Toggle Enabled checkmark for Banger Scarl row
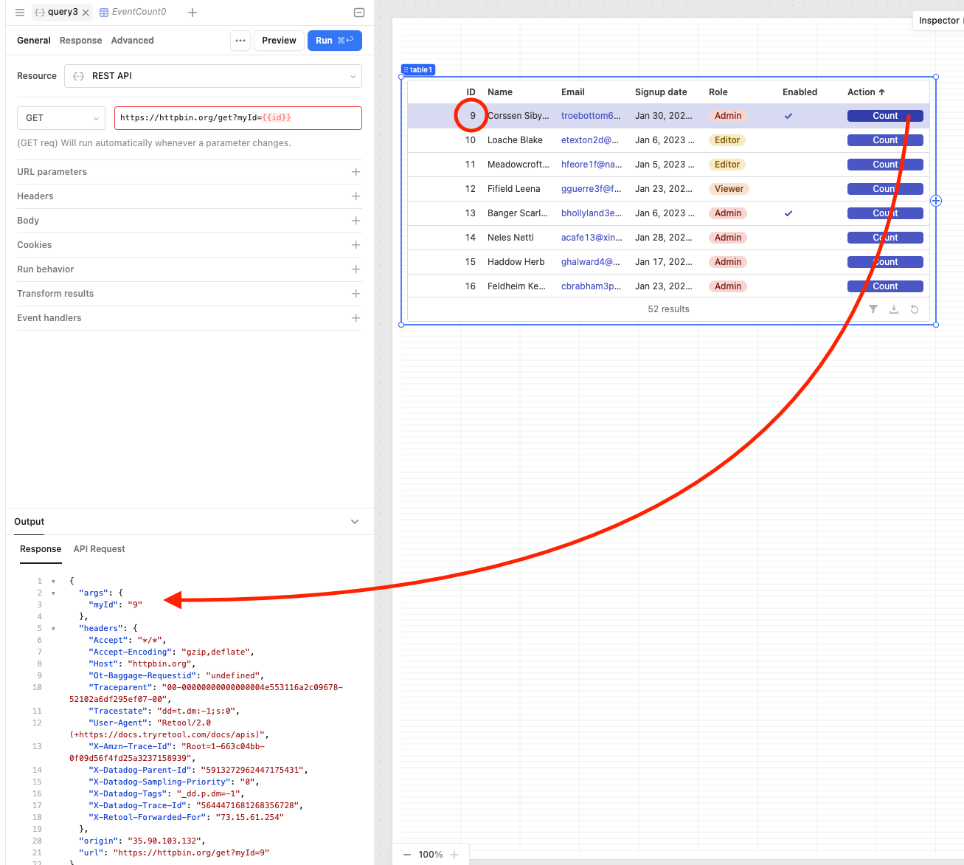The height and width of the screenshot is (865, 964). click(x=788, y=213)
